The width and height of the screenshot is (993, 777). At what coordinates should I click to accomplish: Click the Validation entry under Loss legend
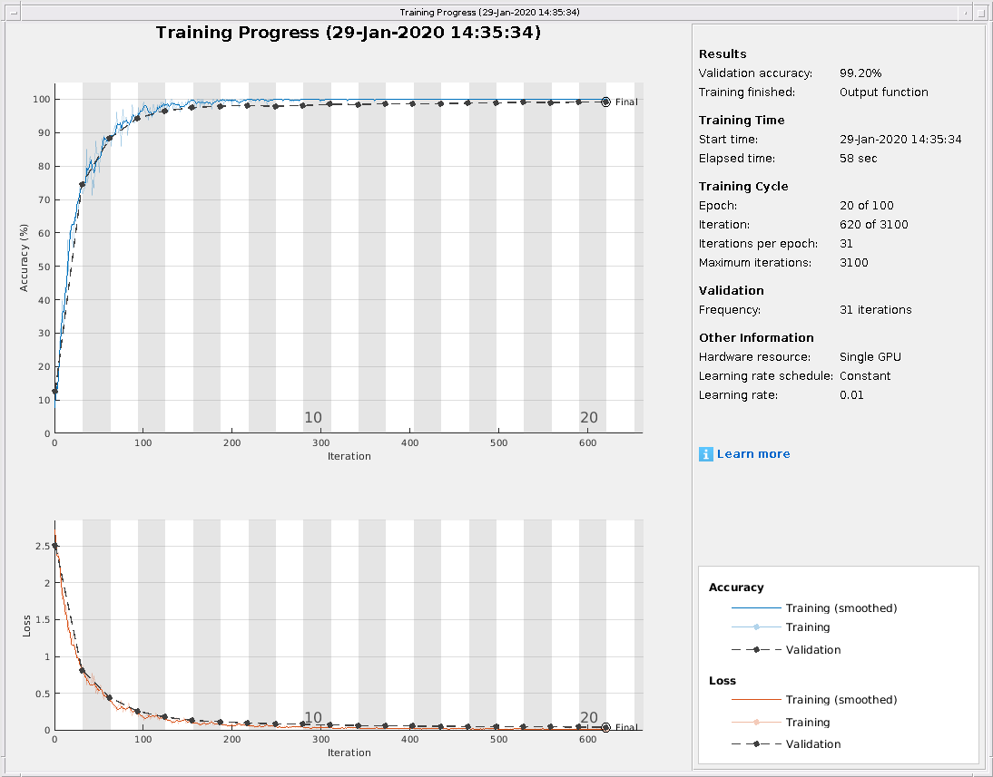[x=813, y=744]
